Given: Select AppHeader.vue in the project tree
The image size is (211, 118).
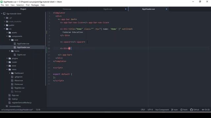Looking at the screenshot, I should click(23, 47).
